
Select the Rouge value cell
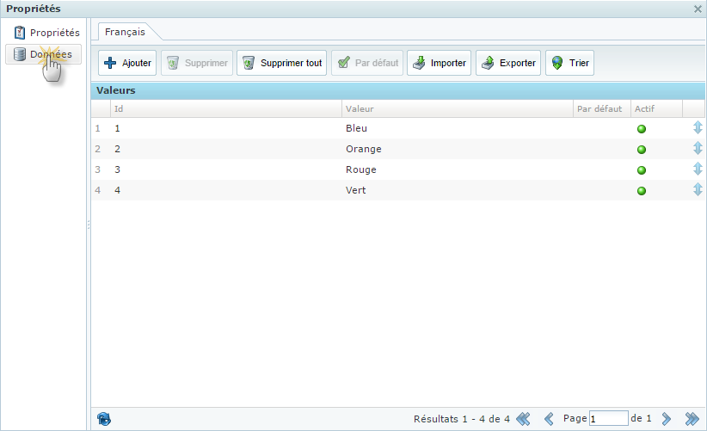[x=458, y=169]
